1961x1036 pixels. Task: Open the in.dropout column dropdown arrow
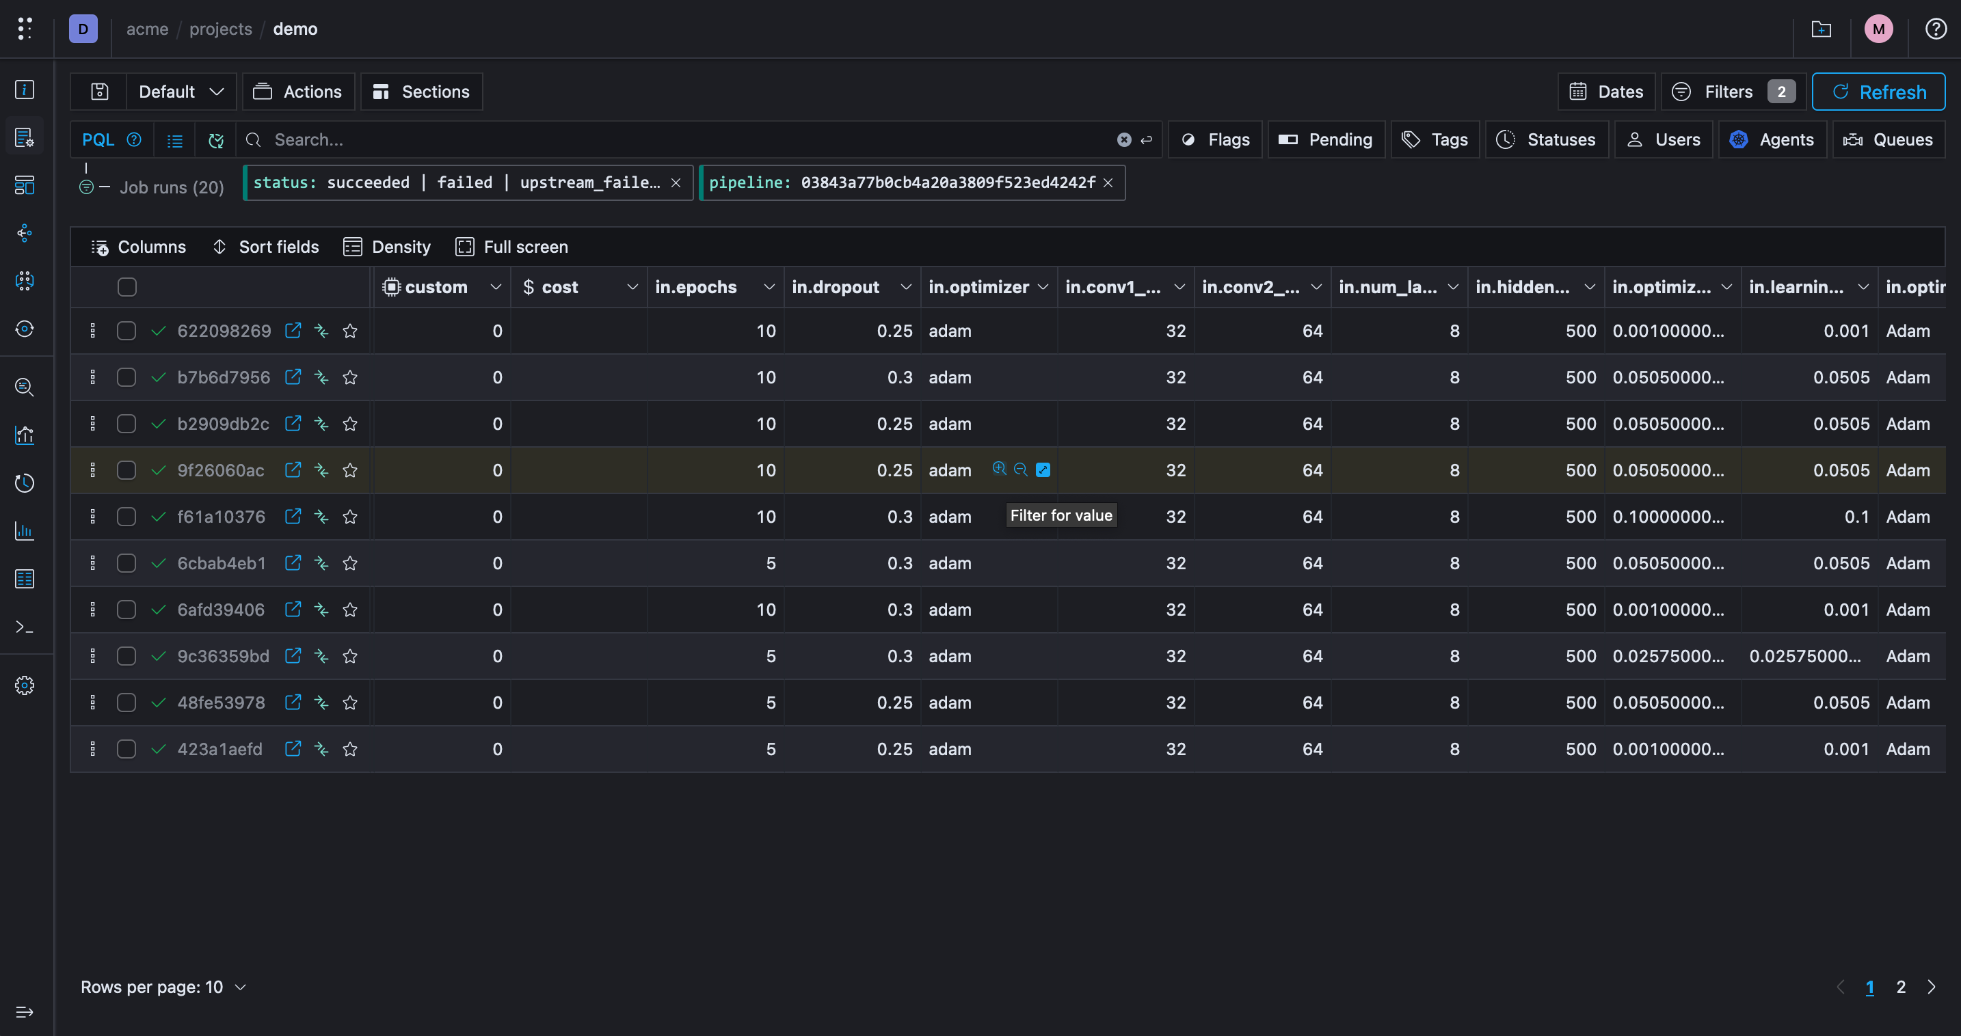click(x=906, y=287)
